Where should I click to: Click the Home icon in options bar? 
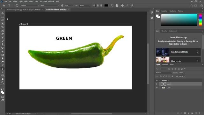(4, 5)
